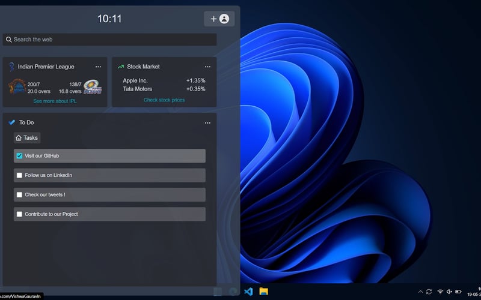Image resolution: width=481 pixels, height=300 pixels.
Task: Click the Search the web field
Action: pyautogui.click(x=110, y=40)
